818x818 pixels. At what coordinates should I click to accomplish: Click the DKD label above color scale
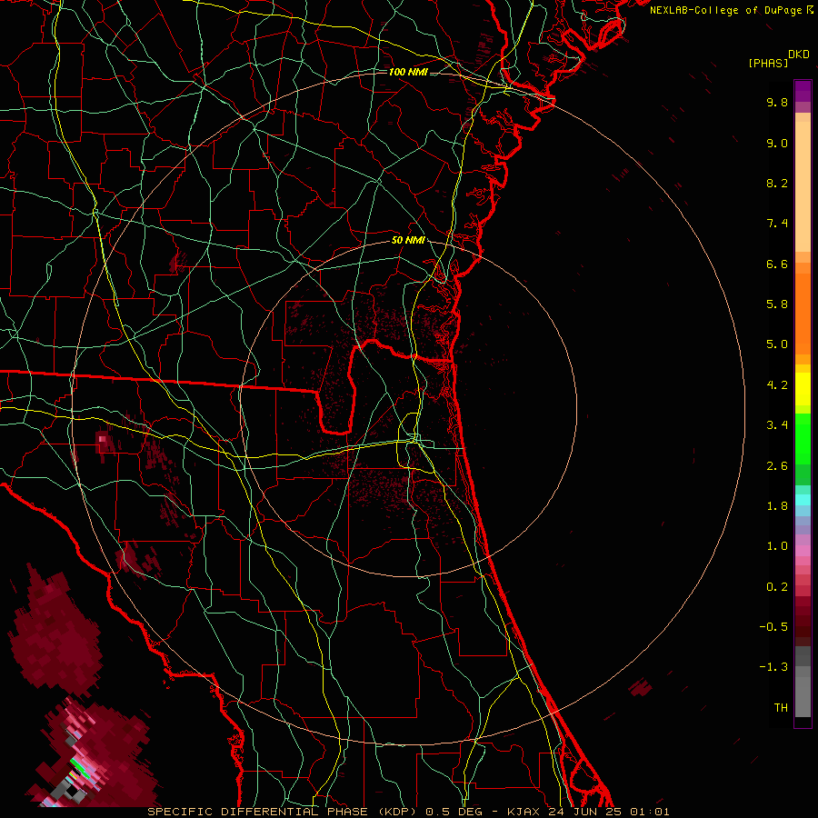(799, 55)
